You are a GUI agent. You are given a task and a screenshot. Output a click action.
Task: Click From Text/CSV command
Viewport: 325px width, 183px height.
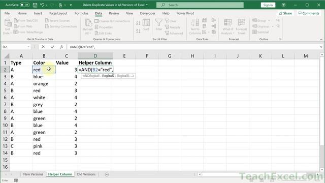(26, 20)
